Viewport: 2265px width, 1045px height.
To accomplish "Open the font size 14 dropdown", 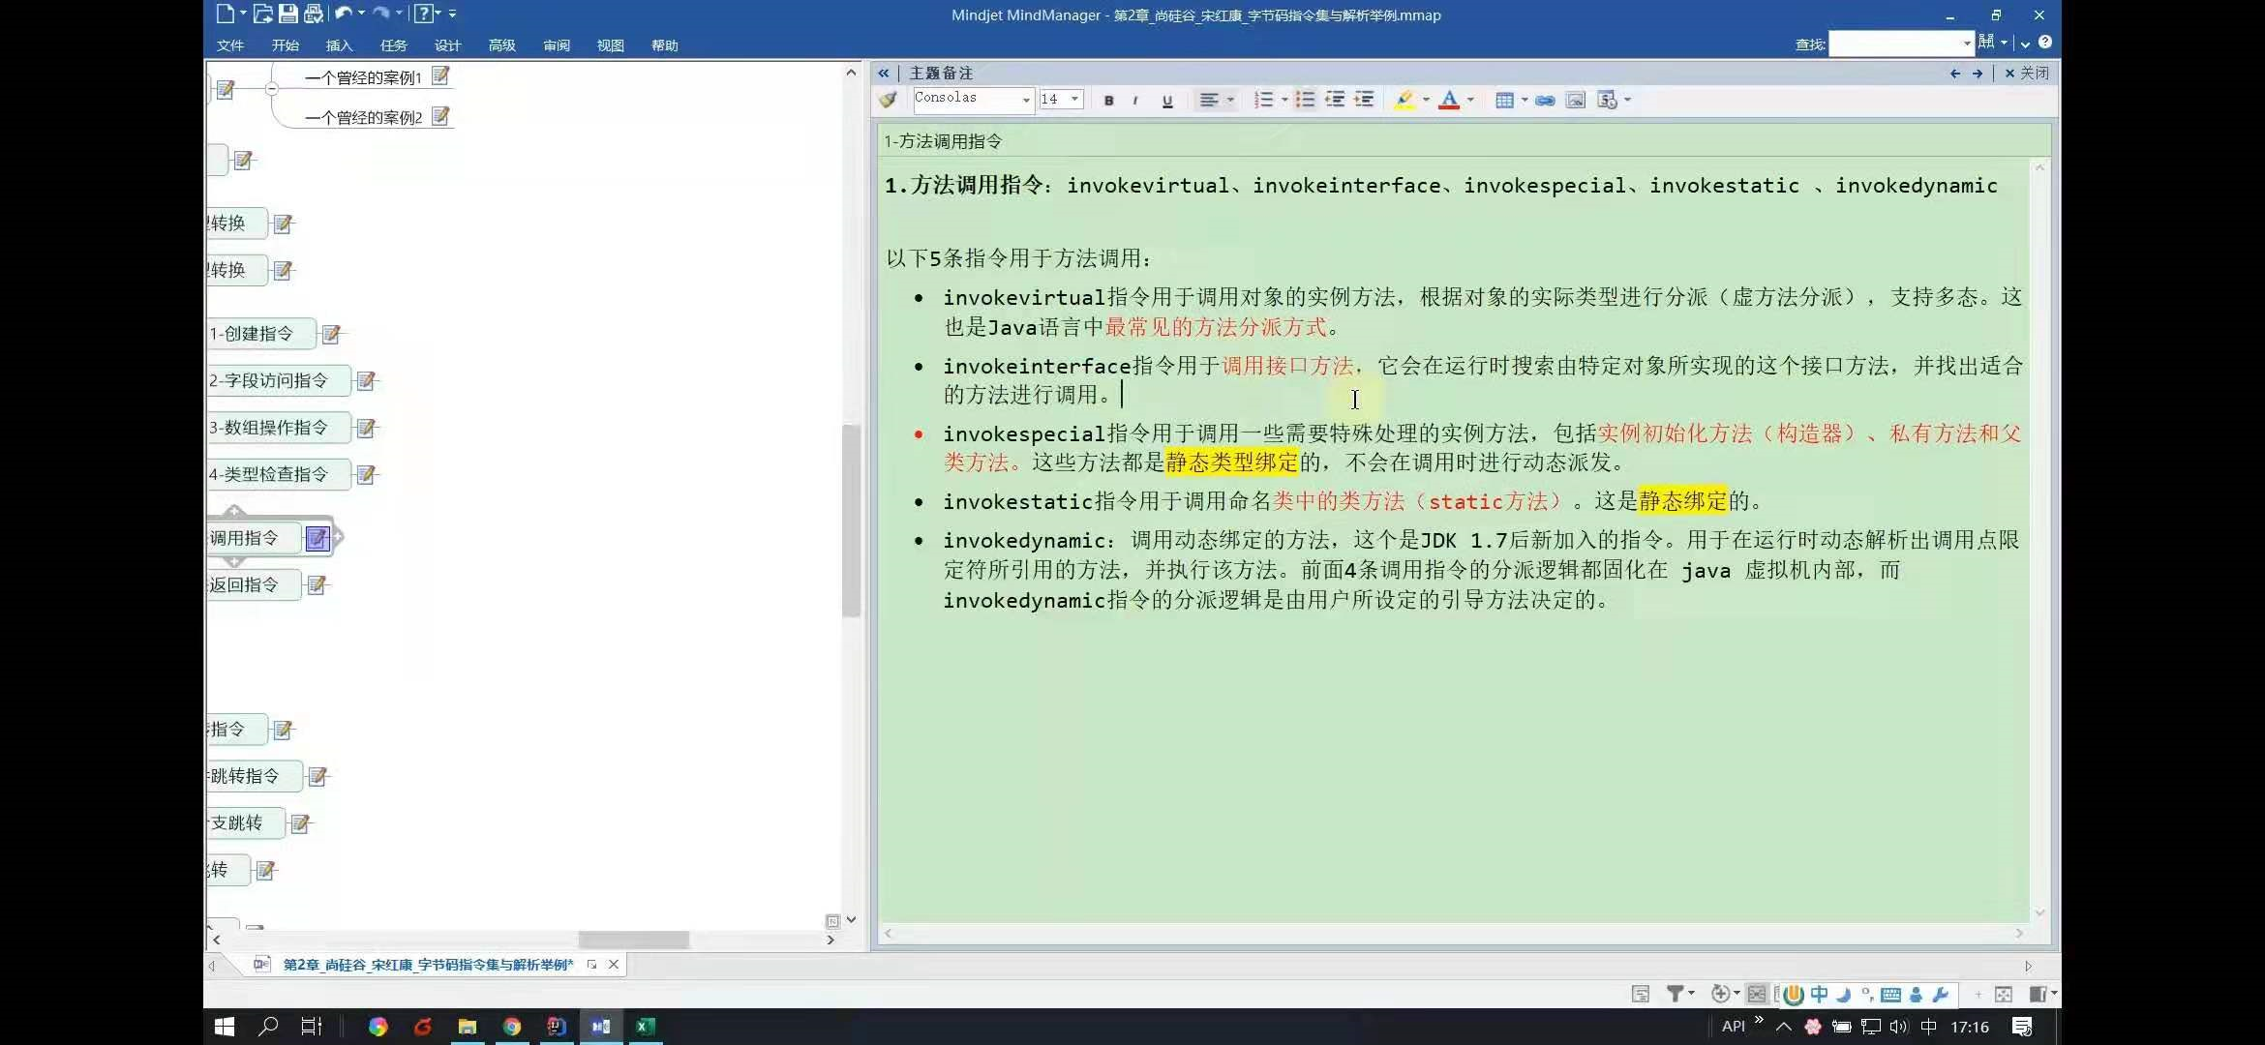I will click(x=1074, y=99).
